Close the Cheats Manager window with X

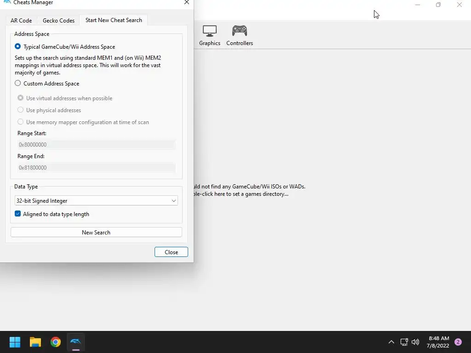coord(187,2)
